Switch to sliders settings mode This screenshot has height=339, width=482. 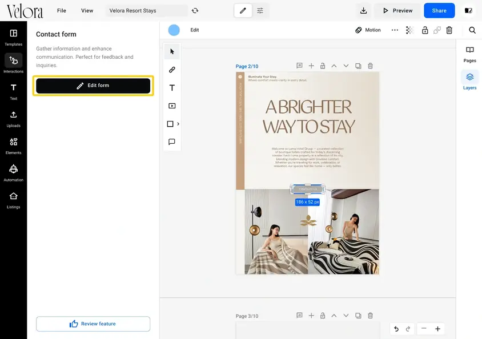point(260,11)
